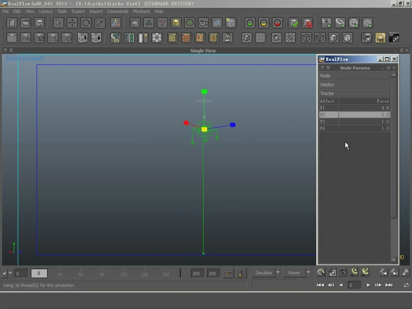412x309 pixels.
Task: Click the floppy icon with green checkmark
Action: point(294,23)
